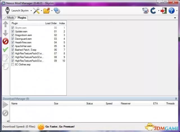The width and height of the screenshot is (180, 132).
Task: Sort downloads by ETA column
Action: pos(158,104)
